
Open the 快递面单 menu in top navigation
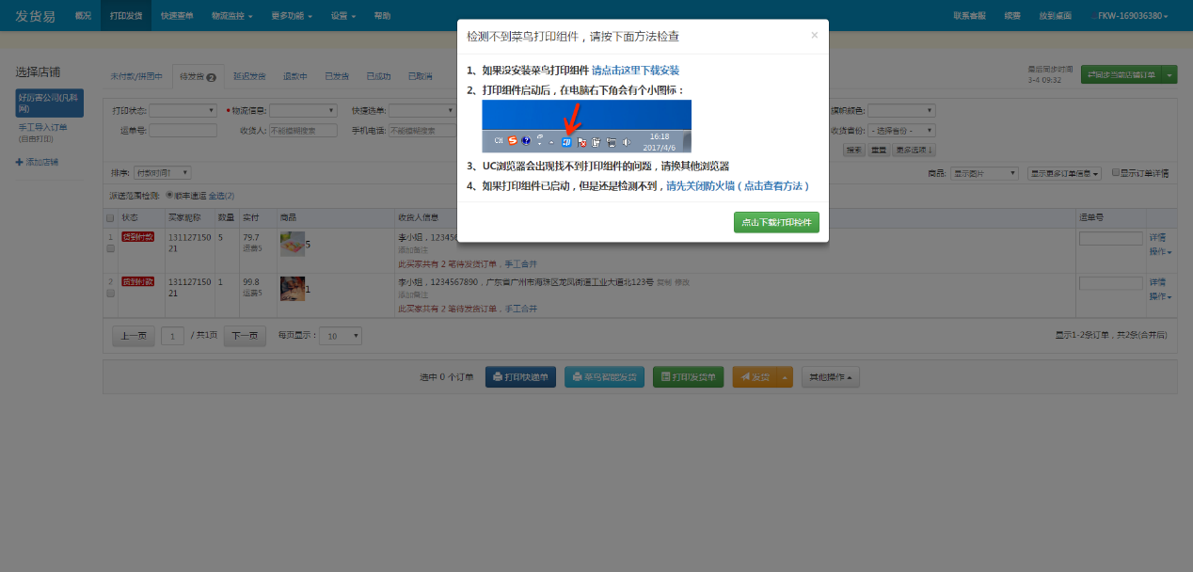(177, 16)
